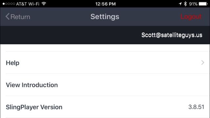Image resolution: width=210 pixels, height=118 pixels.
Task: Tap the 12:56 PM clock
Action: coord(106,4)
